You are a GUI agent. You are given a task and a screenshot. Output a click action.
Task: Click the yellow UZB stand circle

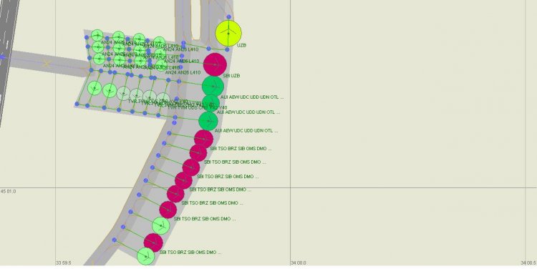click(228, 33)
